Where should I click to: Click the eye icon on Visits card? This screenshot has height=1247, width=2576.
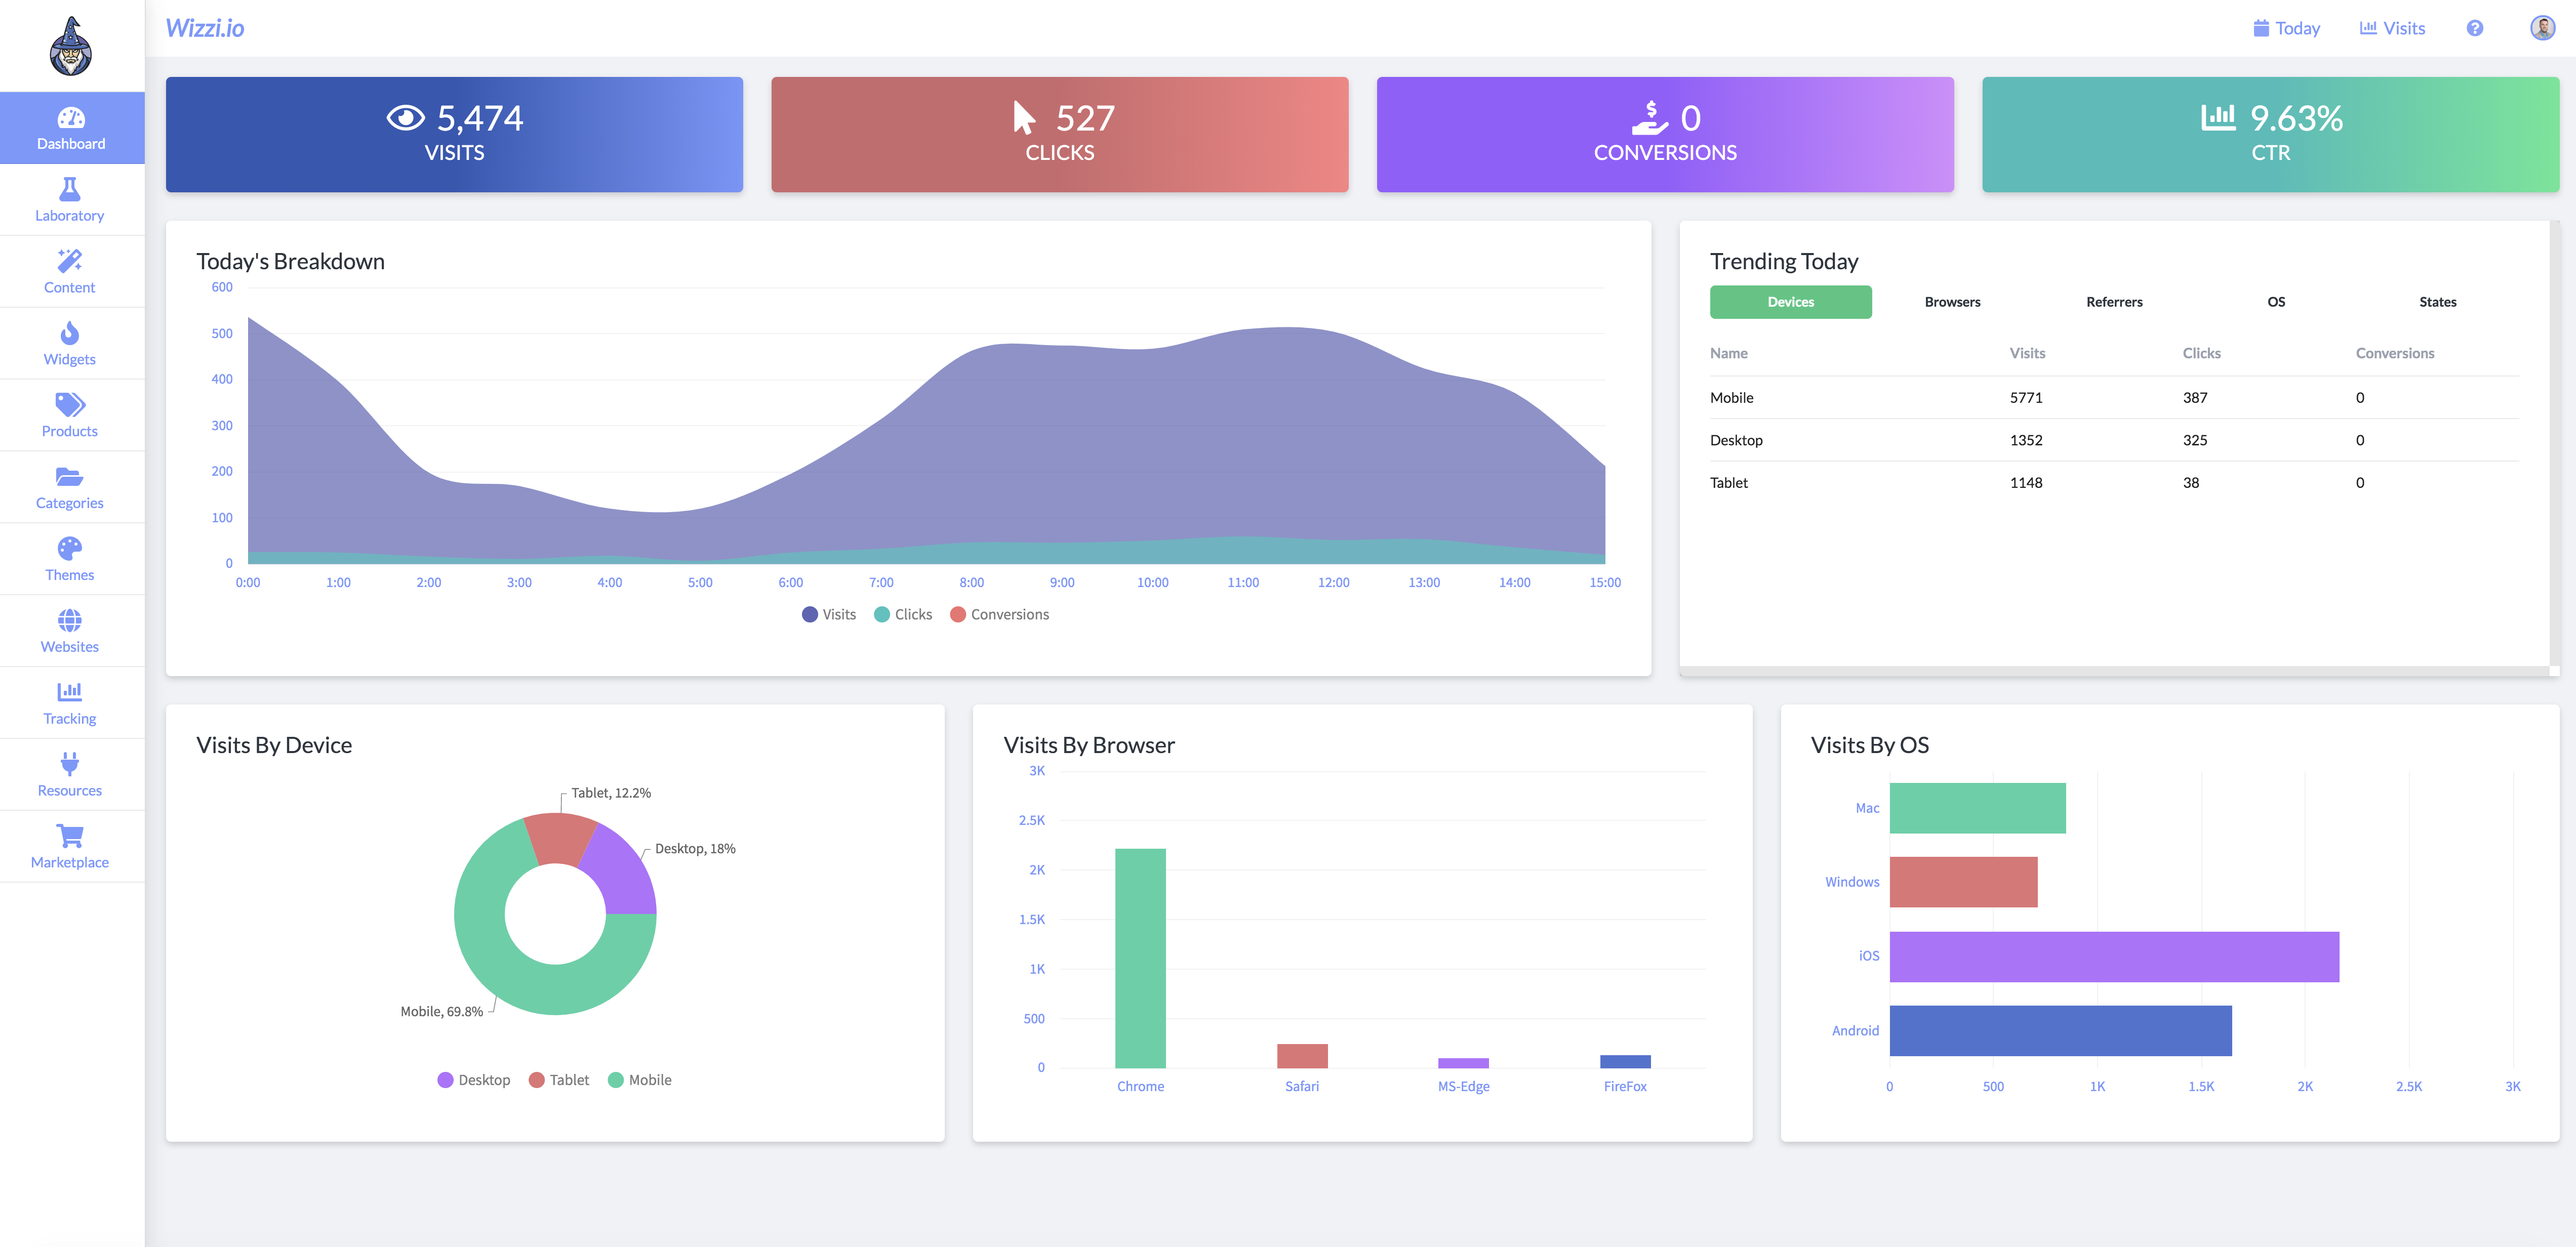[405, 118]
